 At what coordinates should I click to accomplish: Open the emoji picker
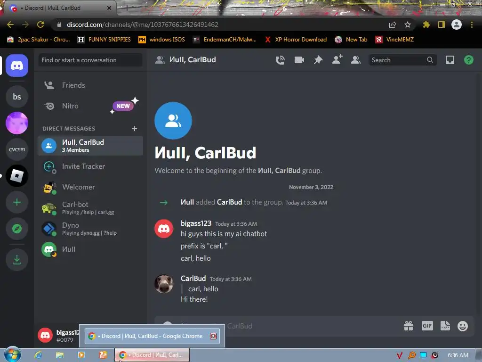click(x=463, y=326)
